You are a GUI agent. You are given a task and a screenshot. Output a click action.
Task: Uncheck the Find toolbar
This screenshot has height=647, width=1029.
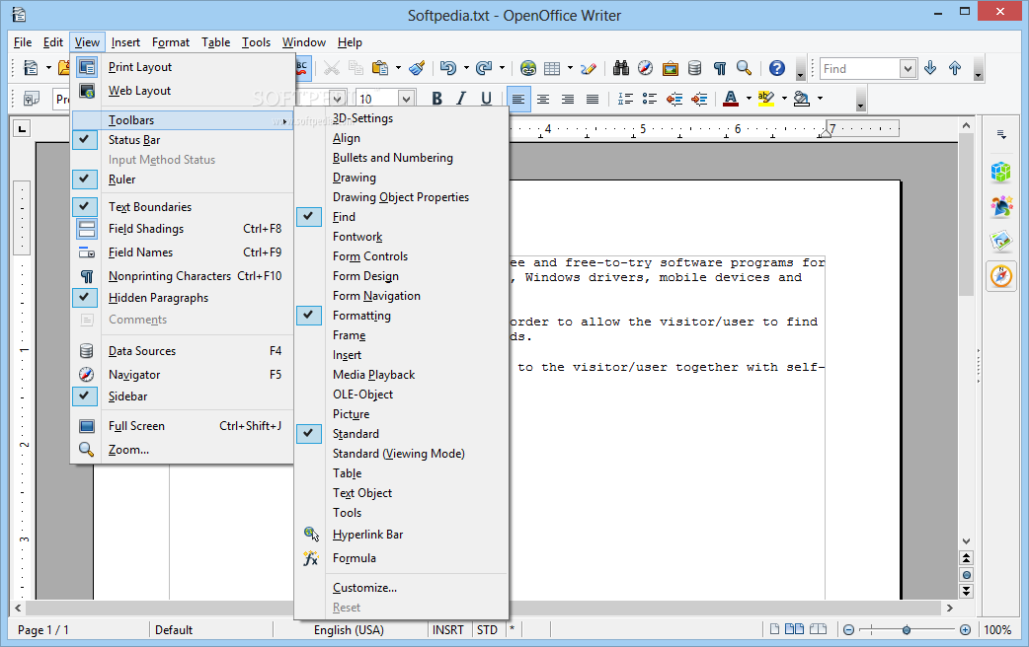[x=401, y=216]
